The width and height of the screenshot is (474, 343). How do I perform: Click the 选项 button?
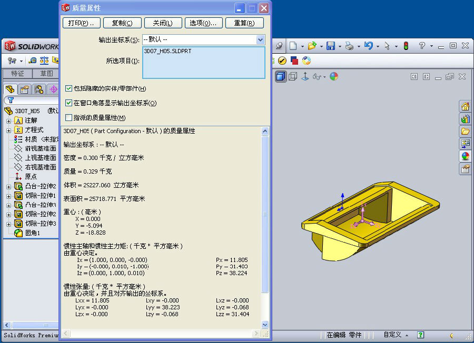click(x=203, y=23)
